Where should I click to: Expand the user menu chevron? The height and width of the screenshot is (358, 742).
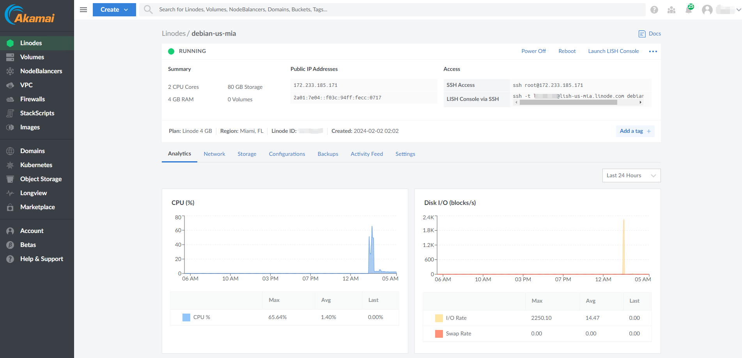[x=738, y=10]
